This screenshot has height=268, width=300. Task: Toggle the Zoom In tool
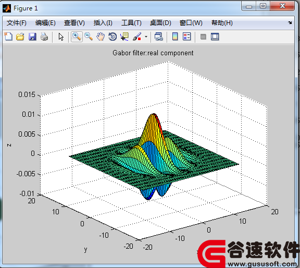[77, 36]
